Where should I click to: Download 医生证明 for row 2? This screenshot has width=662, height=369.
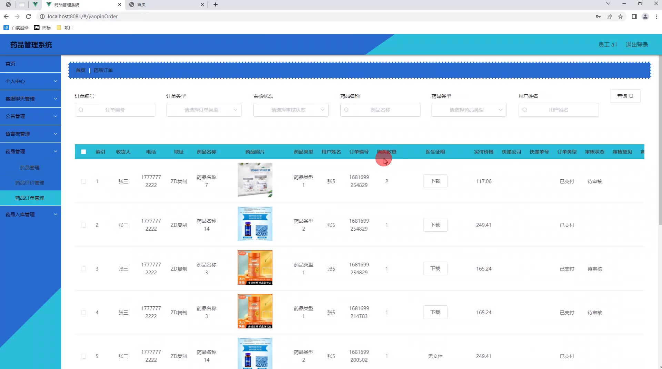(x=435, y=225)
